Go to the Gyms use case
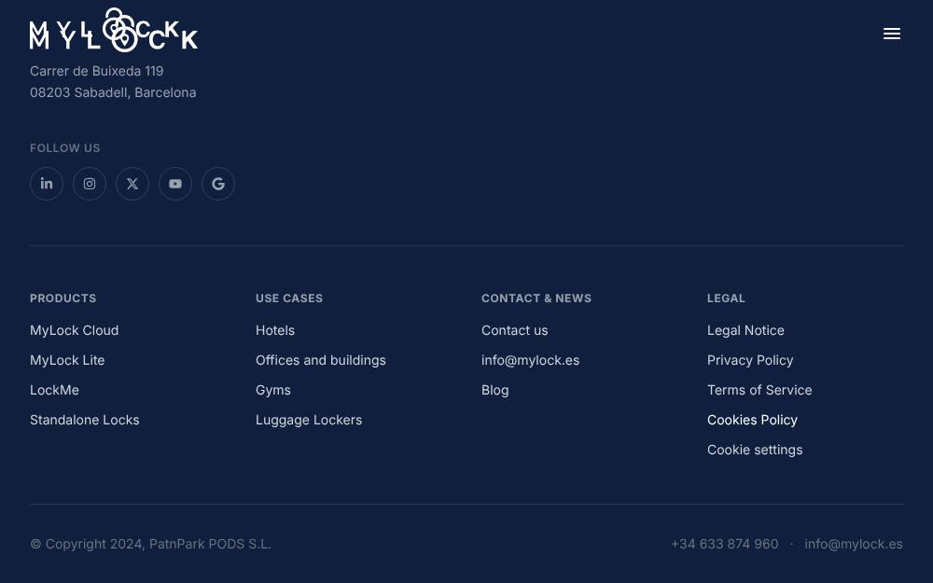The image size is (933, 583). (x=273, y=390)
